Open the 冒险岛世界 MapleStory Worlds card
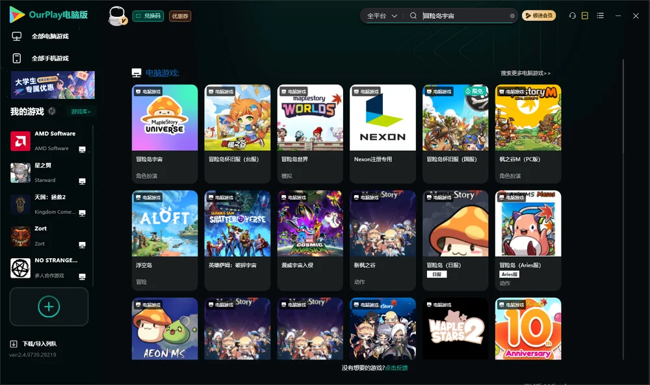The image size is (650, 385). (x=310, y=133)
